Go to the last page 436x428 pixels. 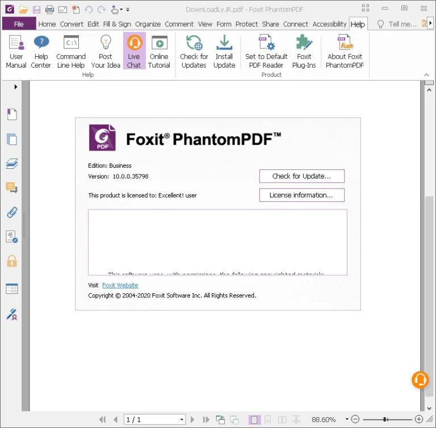(x=206, y=419)
